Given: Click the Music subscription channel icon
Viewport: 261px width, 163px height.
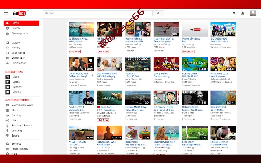Looking at the screenshot, I should coord(8,77).
